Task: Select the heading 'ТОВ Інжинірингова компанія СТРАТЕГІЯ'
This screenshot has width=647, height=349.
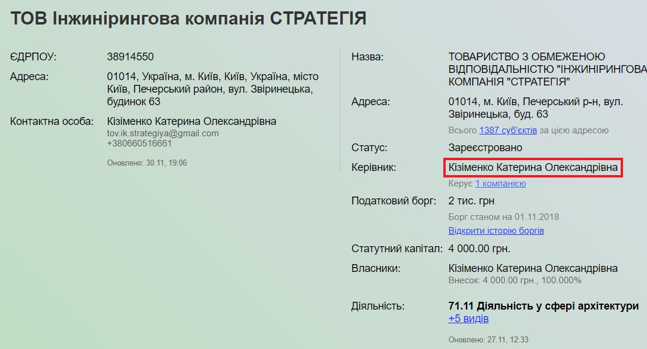Action: [x=188, y=19]
